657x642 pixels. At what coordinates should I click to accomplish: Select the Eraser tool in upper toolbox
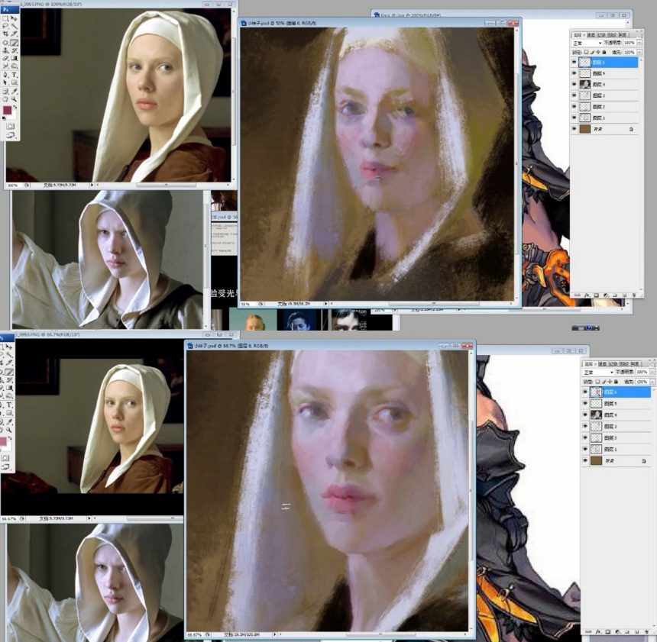[5, 59]
